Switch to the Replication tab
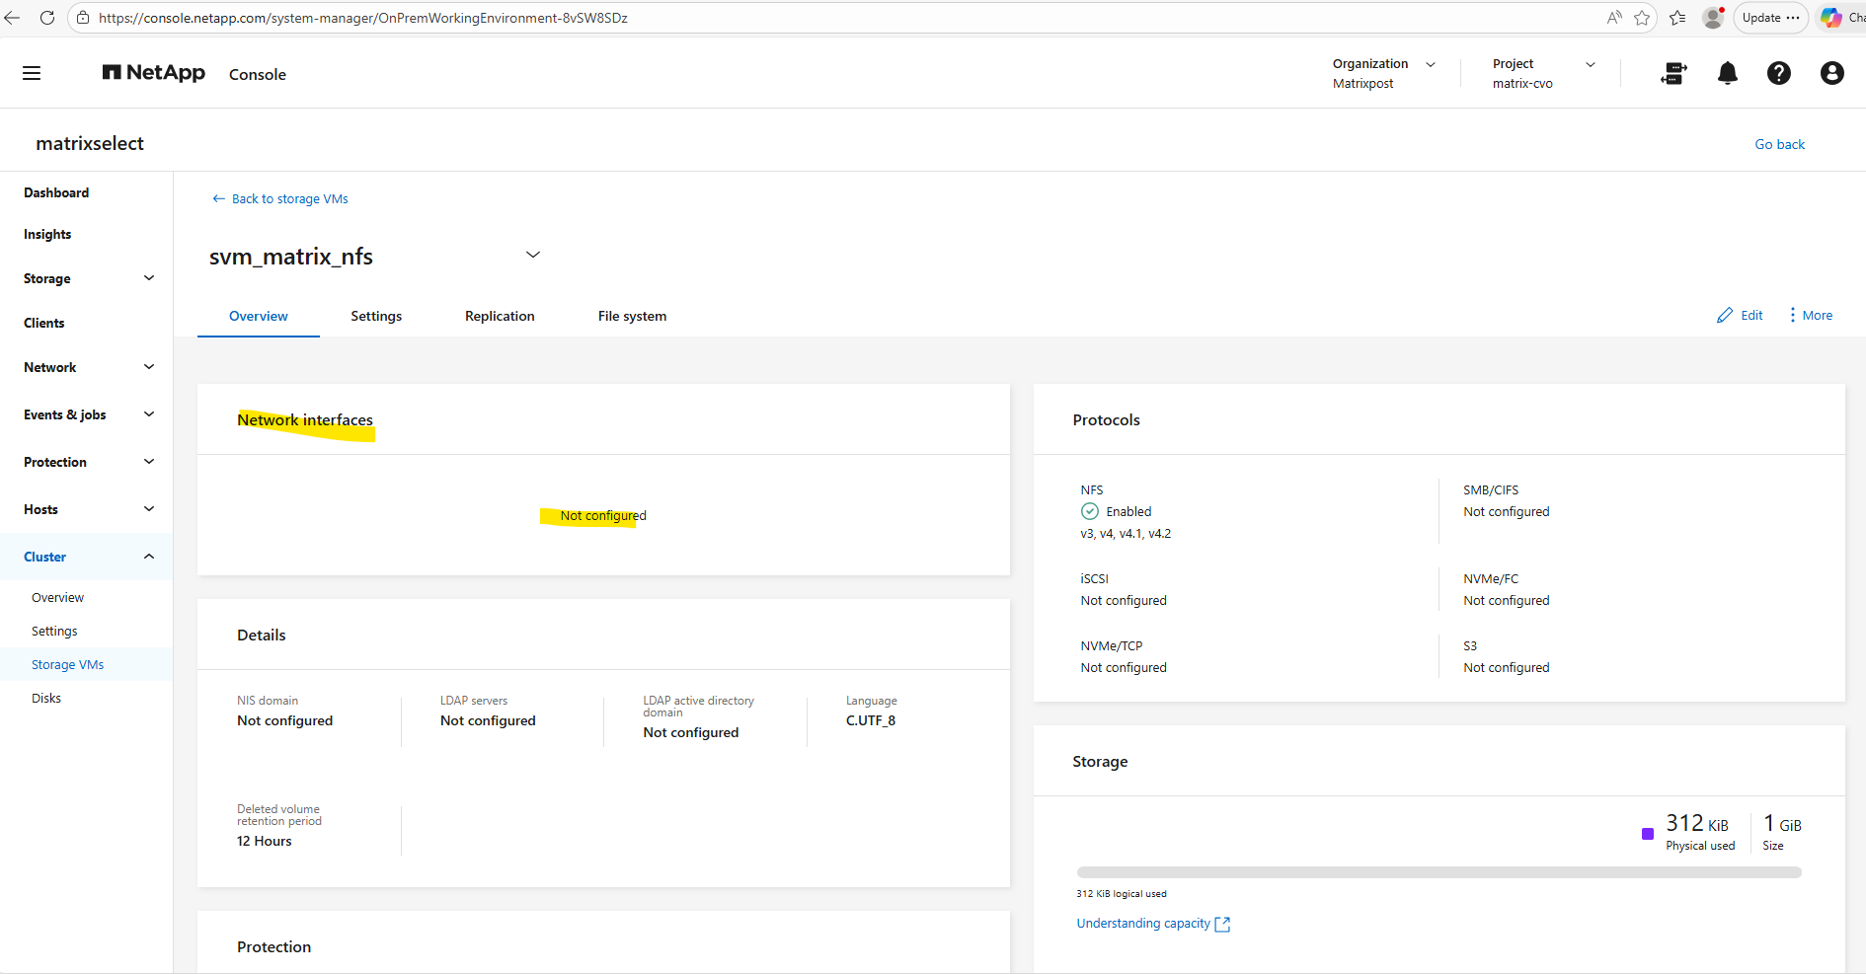Viewport: 1866px width, 974px height. click(500, 316)
